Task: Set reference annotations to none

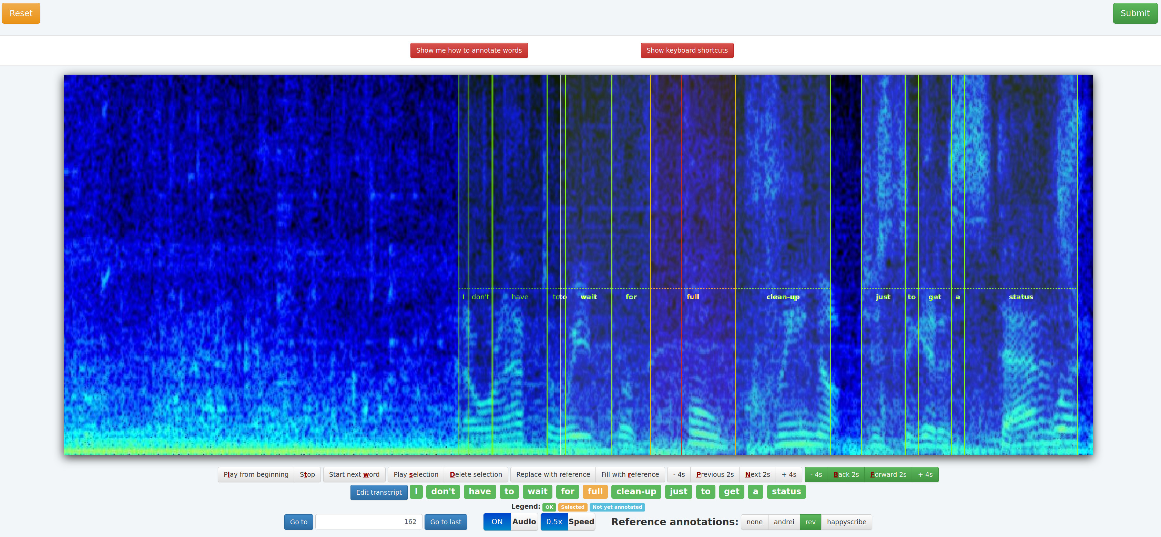Action: tap(754, 522)
